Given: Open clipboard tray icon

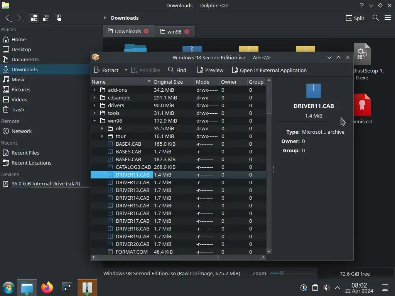Looking at the screenshot, I should 315,288.
